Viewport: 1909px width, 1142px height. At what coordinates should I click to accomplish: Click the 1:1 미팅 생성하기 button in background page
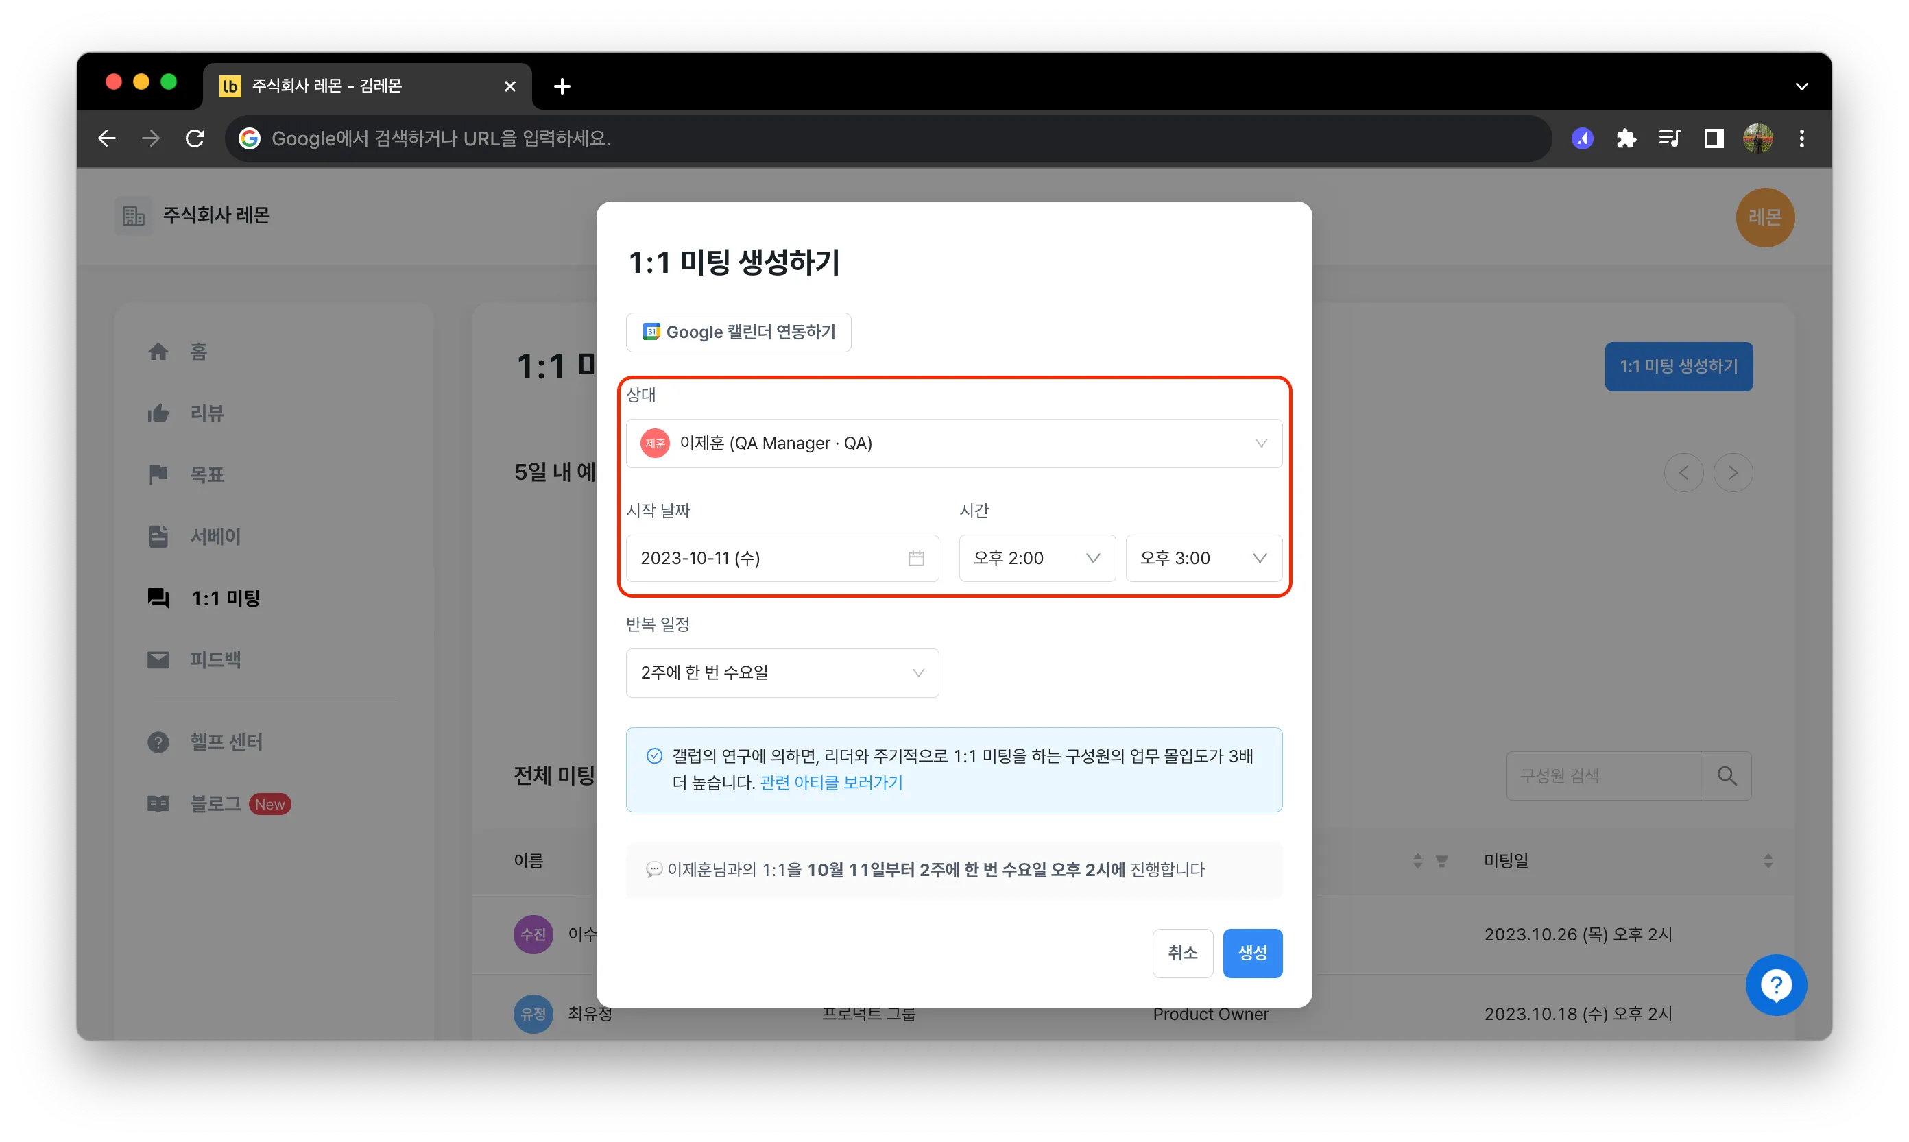pyautogui.click(x=1678, y=366)
